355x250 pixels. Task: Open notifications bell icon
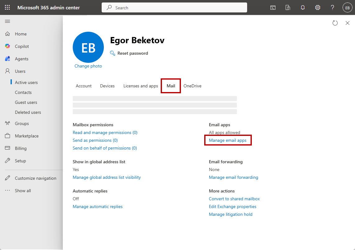click(303, 8)
